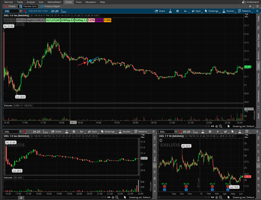
Task: Expand the top chart EXEL symbol dropdown
Action: coord(20,11)
